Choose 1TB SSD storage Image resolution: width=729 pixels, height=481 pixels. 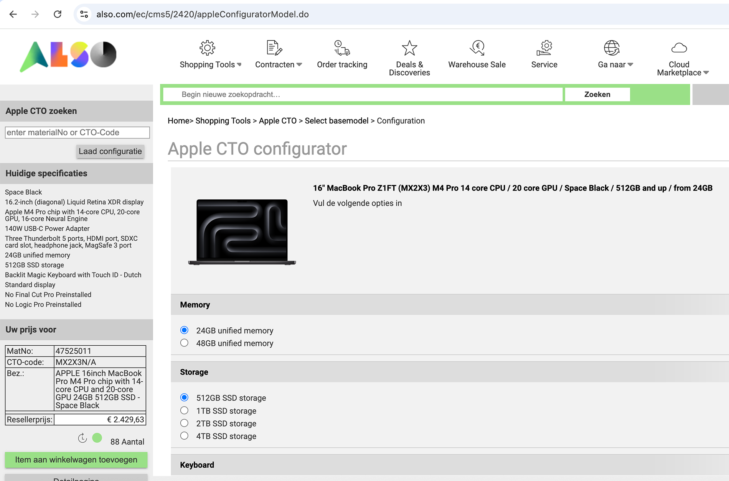184,410
